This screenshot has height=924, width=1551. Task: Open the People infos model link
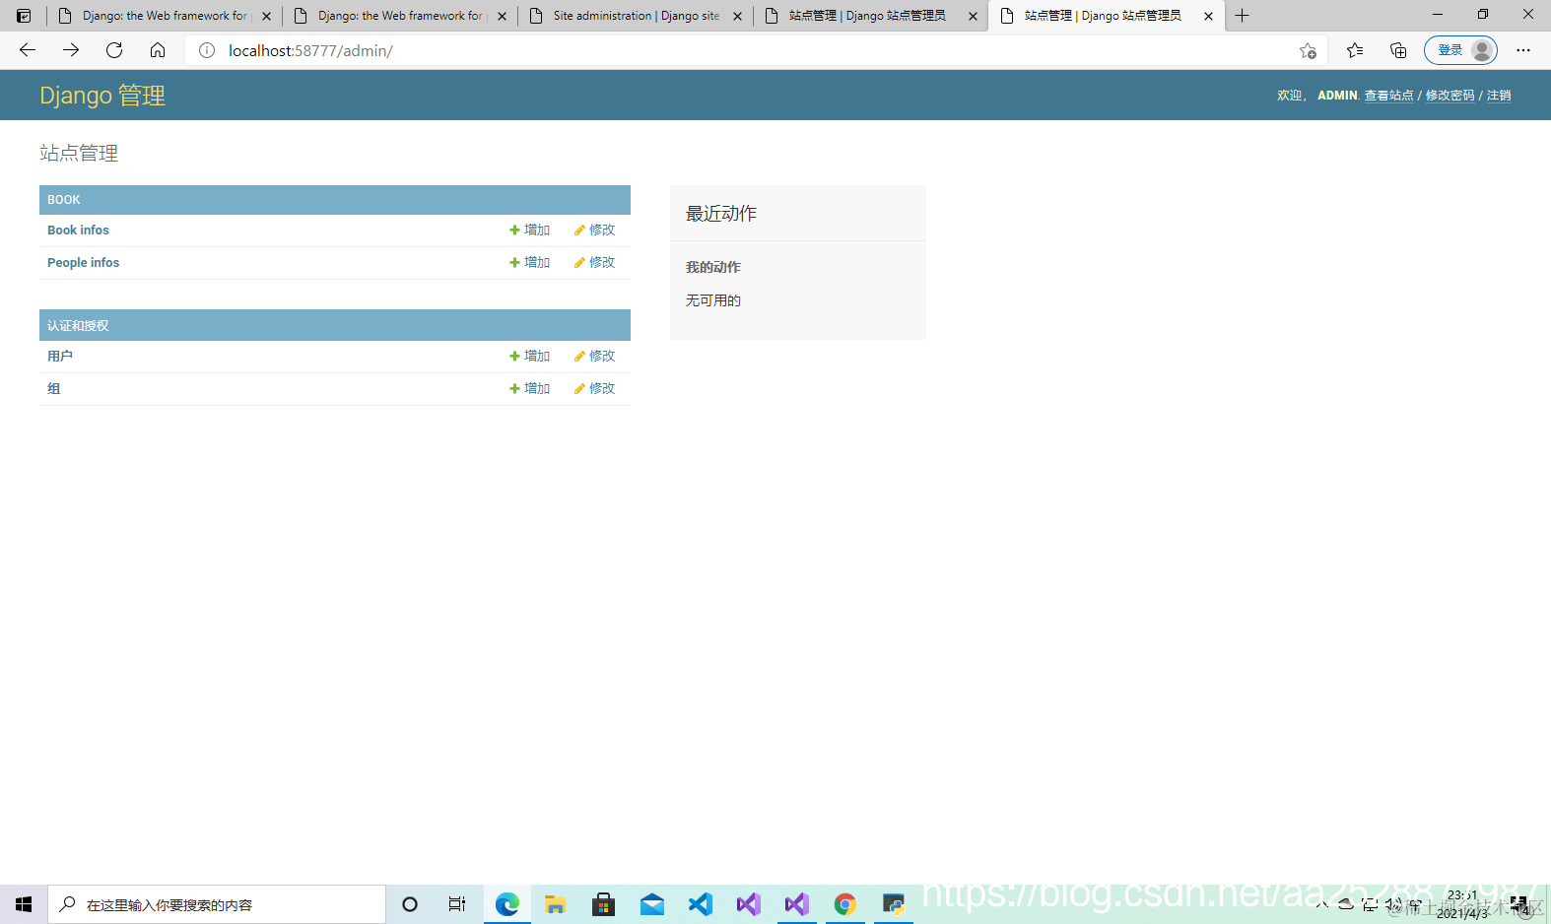point(83,263)
